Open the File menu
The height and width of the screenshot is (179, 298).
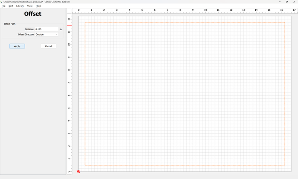pyautogui.click(x=3, y=6)
